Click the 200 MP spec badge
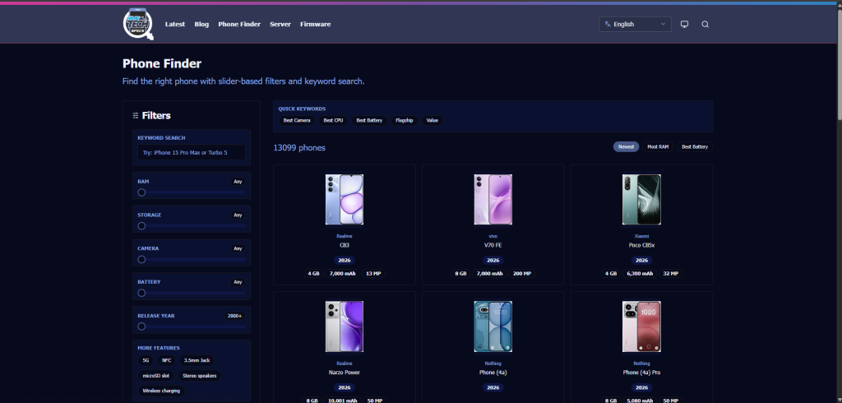Viewport: 842px width, 403px height. coord(521,274)
